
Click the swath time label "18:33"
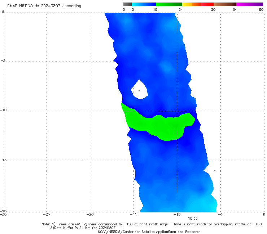tap(193, 219)
